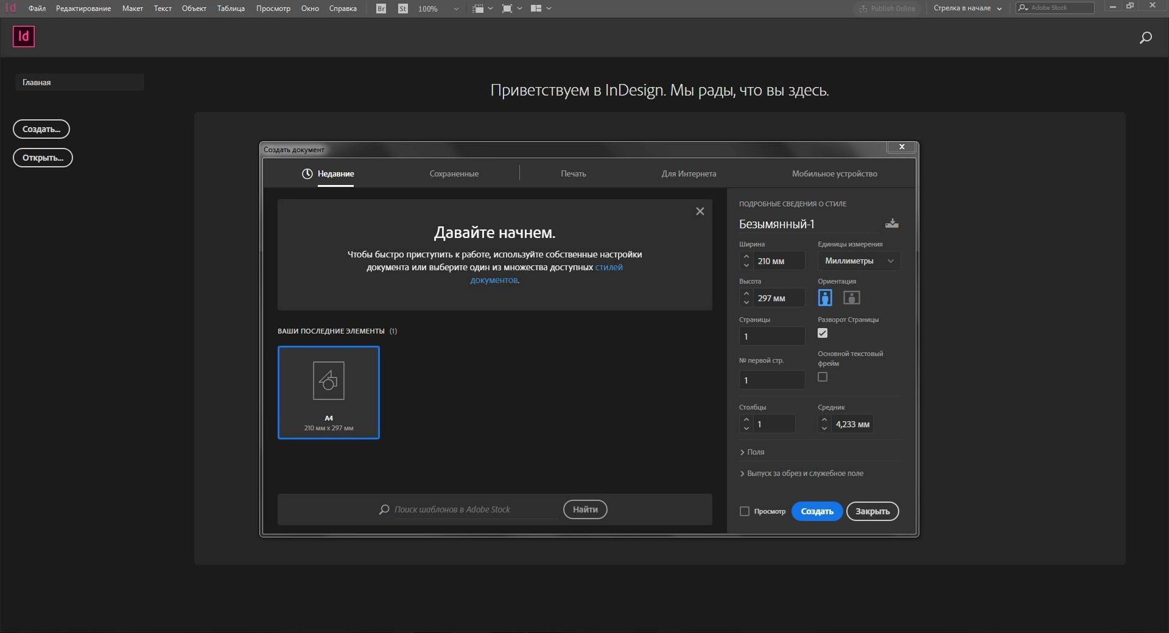Screen dimensions: 1169x633
Task: Dismiss the 'Давайте начнем' banner with the X
Action: pyautogui.click(x=700, y=211)
